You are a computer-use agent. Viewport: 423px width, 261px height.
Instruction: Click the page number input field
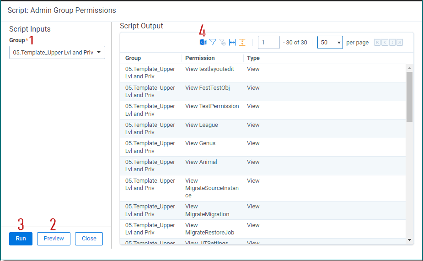tap(269, 43)
